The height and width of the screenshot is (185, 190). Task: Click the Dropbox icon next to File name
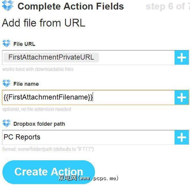tap(6, 84)
